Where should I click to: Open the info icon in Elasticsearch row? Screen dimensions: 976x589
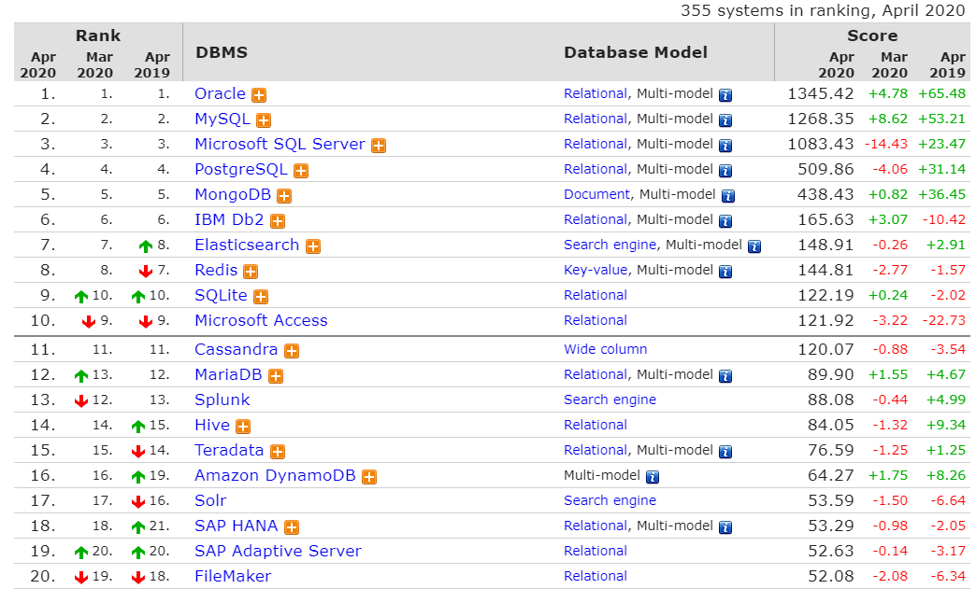(754, 246)
